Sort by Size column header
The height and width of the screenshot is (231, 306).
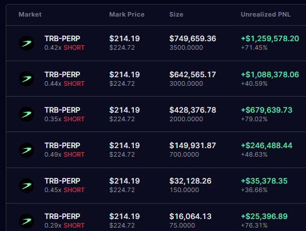pyautogui.click(x=176, y=14)
